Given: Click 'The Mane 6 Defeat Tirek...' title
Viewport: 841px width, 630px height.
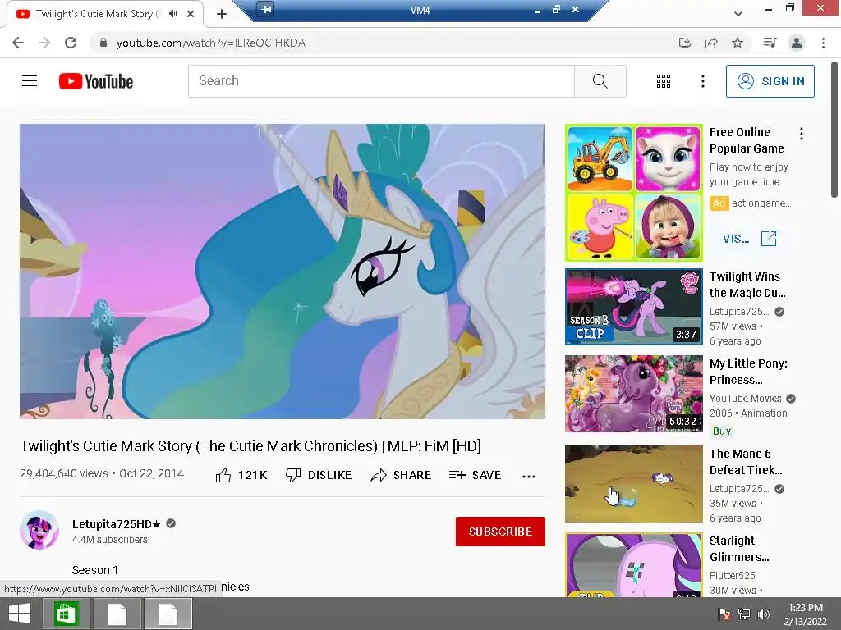Looking at the screenshot, I should tap(746, 462).
